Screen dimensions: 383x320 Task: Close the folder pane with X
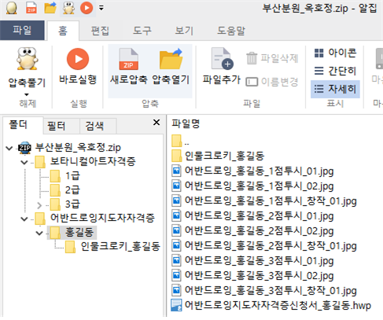click(x=157, y=122)
